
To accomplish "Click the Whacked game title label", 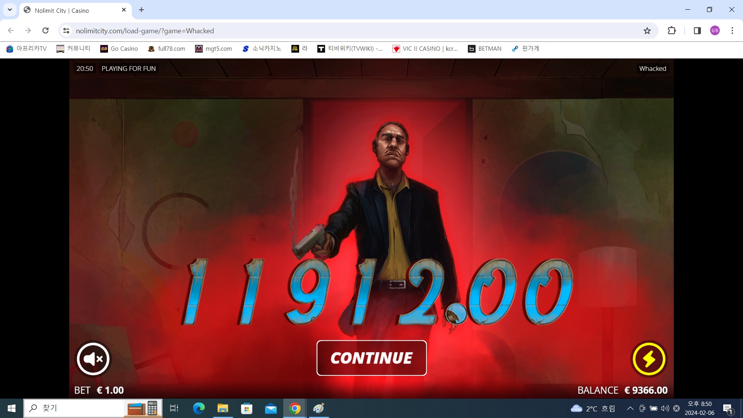I will [x=652, y=69].
